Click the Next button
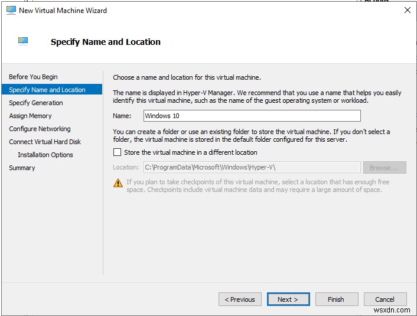This screenshot has width=417, height=316. (288, 299)
